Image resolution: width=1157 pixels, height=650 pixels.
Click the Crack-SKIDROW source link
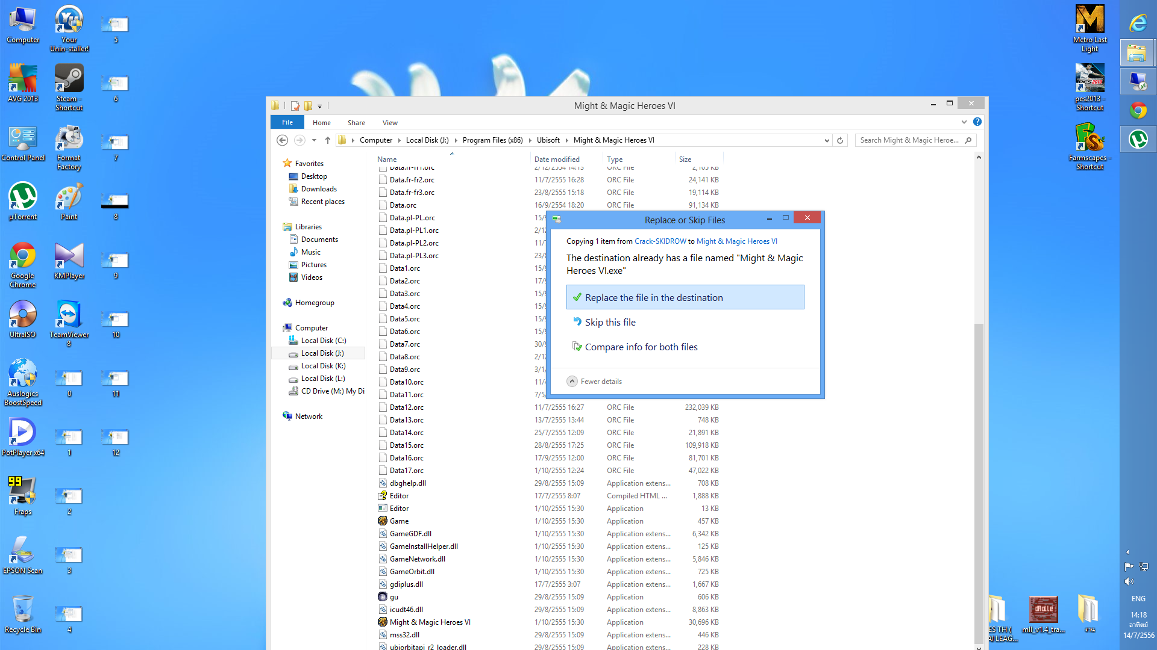click(x=660, y=241)
